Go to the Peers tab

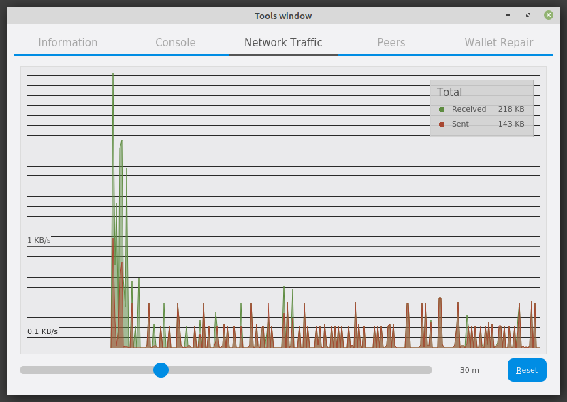click(391, 43)
